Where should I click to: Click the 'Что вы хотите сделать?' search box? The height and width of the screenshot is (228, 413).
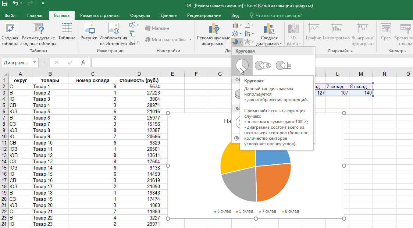pos(278,15)
